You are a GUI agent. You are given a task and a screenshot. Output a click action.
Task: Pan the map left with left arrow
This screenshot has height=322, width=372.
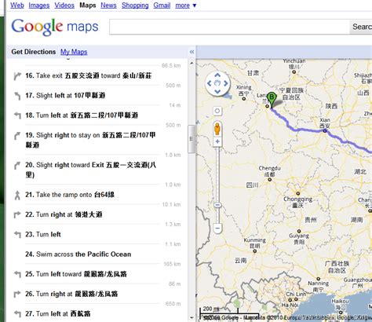click(x=210, y=83)
